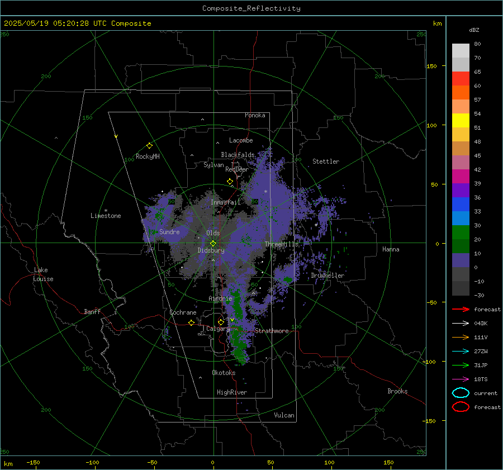The height and width of the screenshot is (470, 503).
Task: Click the yellow diamond marker below RedDeer
Action: pos(230,182)
